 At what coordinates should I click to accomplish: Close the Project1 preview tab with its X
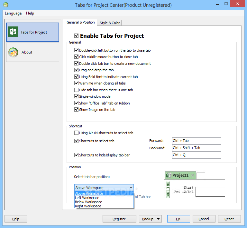tap(193, 175)
